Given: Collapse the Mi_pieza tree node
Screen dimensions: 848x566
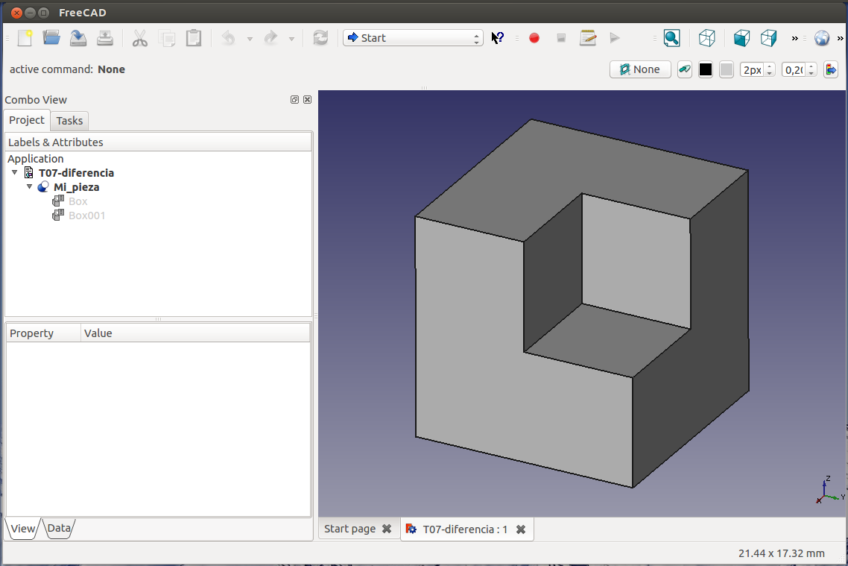Looking at the screenshot, I should coord(30,187).
